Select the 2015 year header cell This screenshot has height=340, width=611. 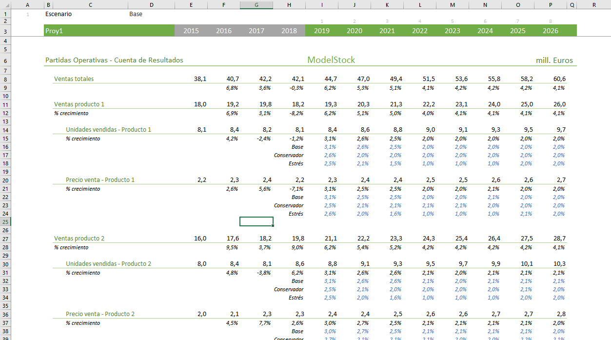(191, 31)
